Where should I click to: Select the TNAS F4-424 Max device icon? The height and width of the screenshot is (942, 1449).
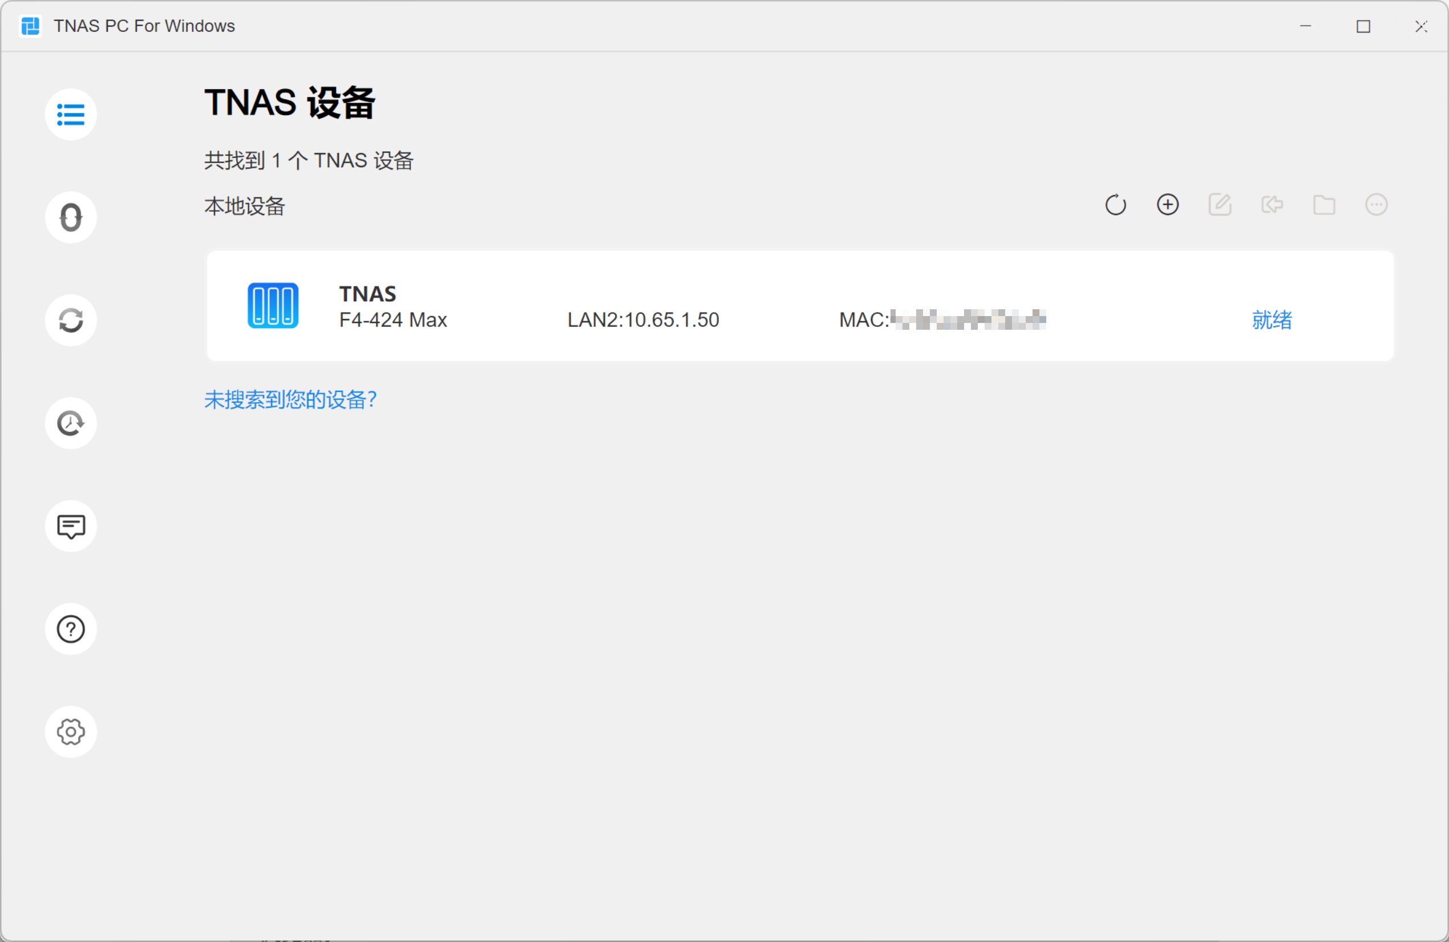coord(273,306)
